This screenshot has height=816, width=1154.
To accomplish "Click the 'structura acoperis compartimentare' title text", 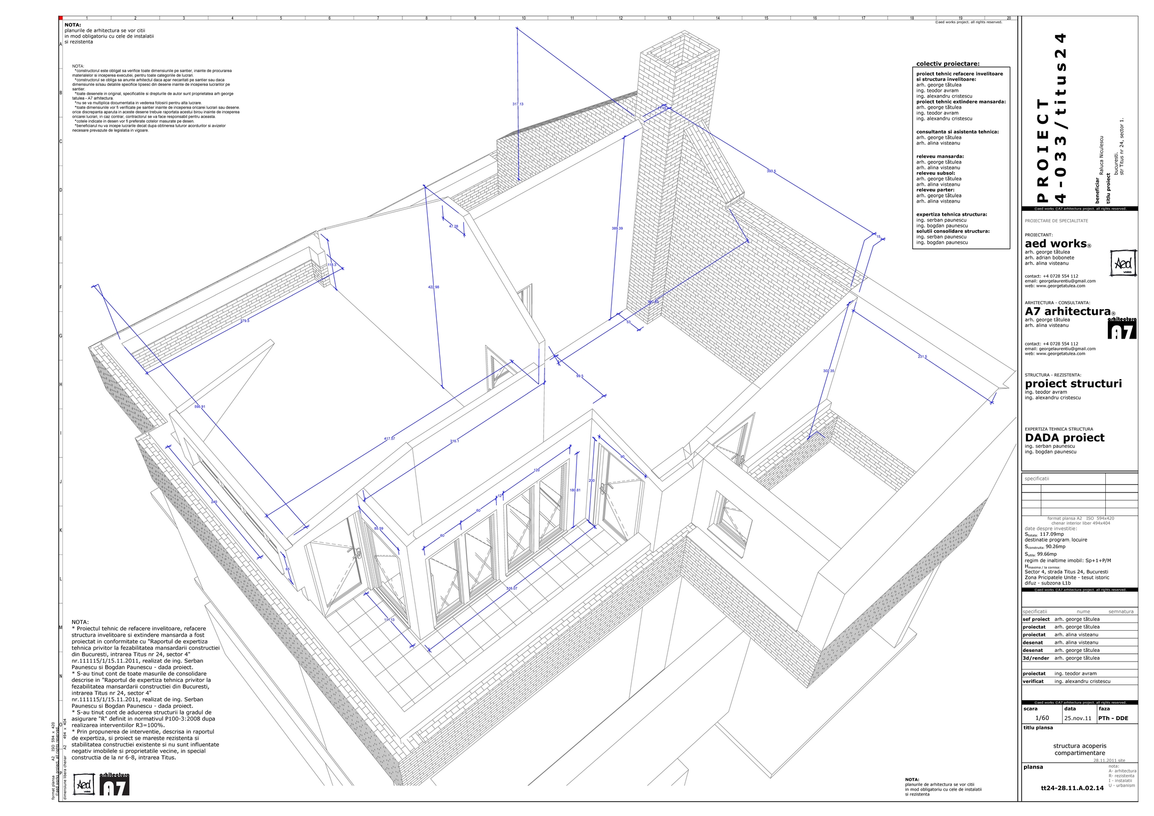I will [x=1079, y=749].
